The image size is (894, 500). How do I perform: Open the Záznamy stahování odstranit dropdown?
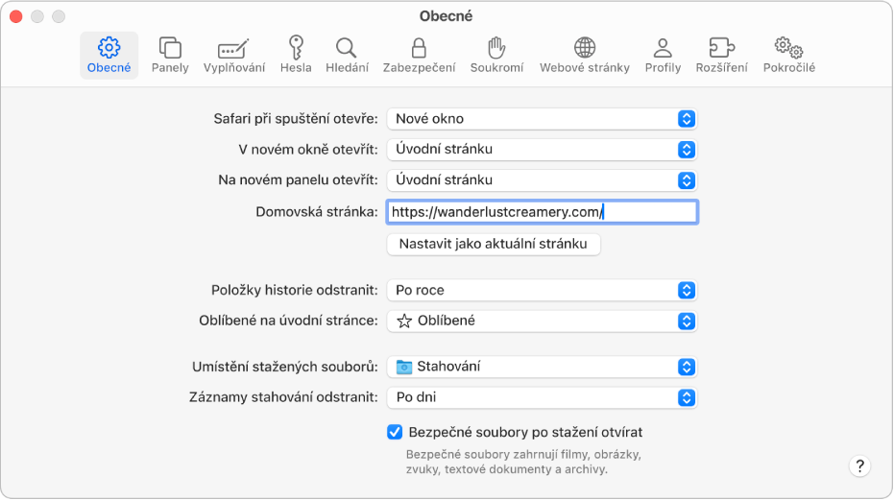[542, 397]
